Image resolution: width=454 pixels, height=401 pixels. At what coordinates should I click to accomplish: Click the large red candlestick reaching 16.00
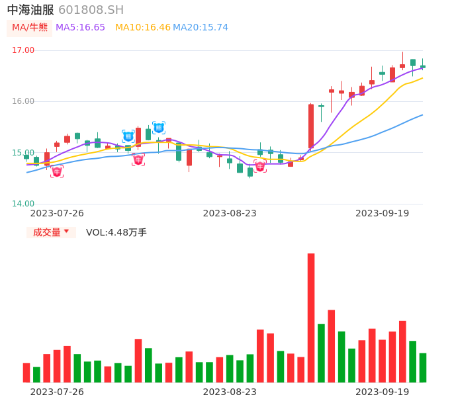tap(311, 126)
